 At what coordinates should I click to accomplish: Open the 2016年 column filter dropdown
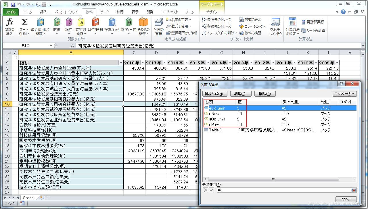click(x=186, y=63)
